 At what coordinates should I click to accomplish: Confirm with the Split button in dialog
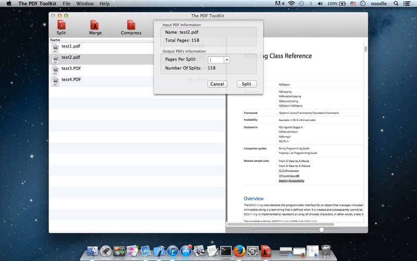coord(247,84)
